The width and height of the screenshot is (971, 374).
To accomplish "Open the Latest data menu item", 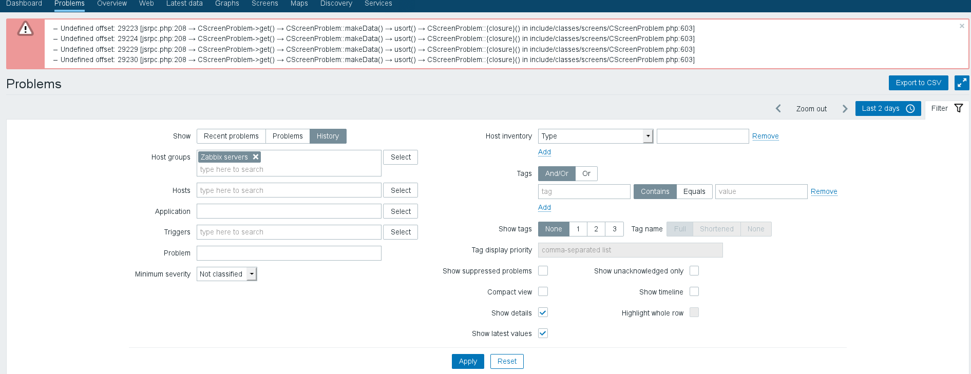I will pyautogui.click(x=184, y=4).
